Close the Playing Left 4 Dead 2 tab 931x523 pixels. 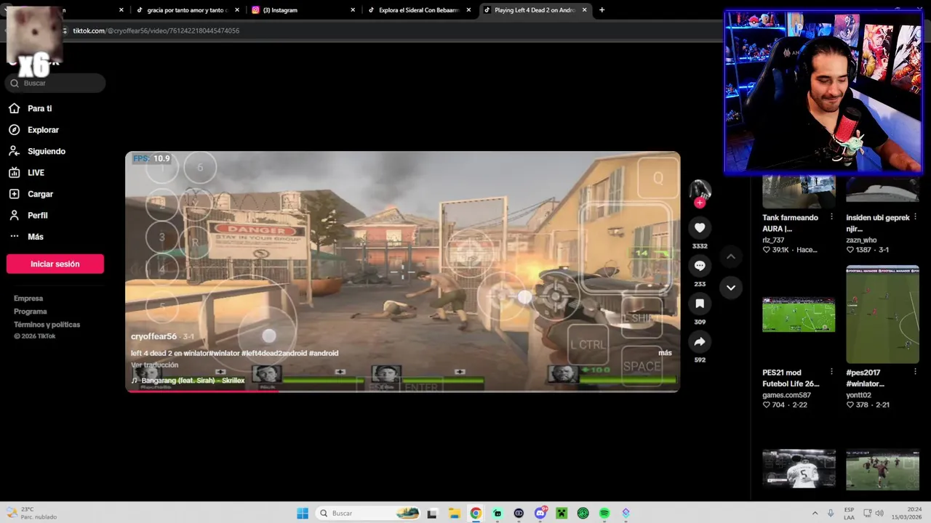pyautogui.click(x=585, y=10)
